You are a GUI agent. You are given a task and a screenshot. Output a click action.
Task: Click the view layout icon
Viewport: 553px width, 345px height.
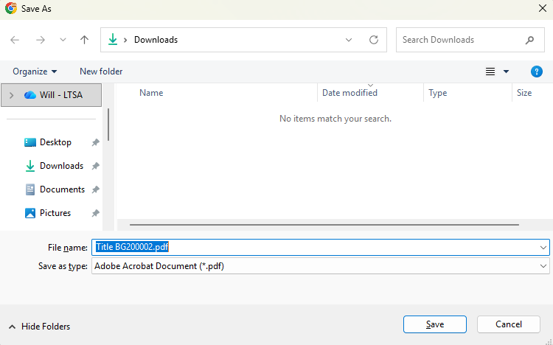(490, 72)
